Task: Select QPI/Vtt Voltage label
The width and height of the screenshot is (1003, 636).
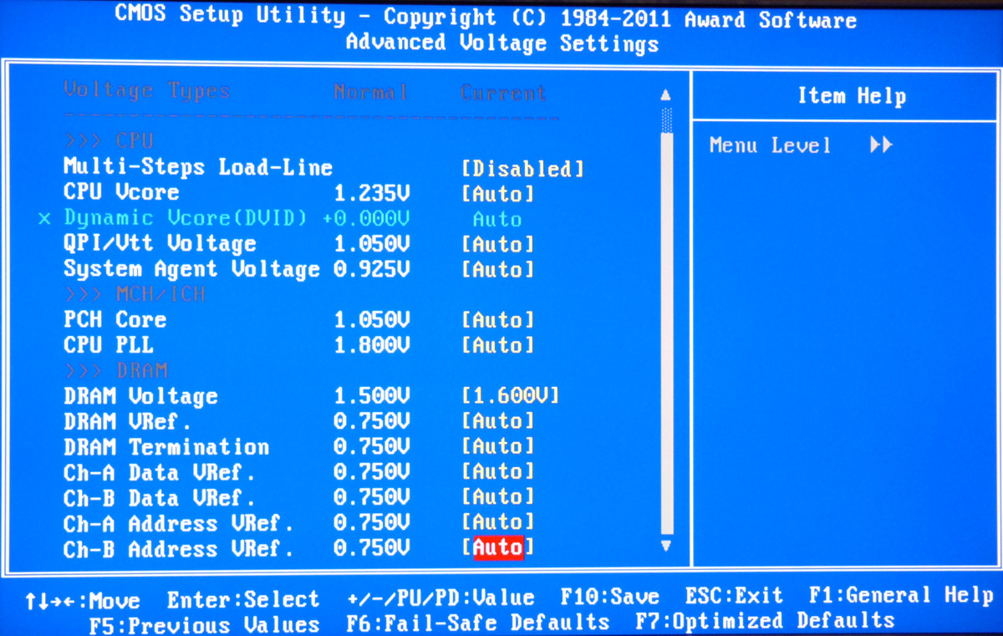Action: (x=160, y=244)
